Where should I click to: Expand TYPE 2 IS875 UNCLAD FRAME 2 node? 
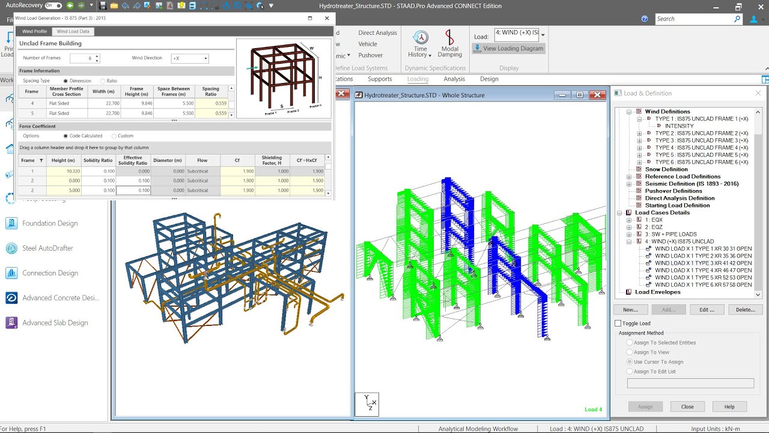[x=640, y=133]
